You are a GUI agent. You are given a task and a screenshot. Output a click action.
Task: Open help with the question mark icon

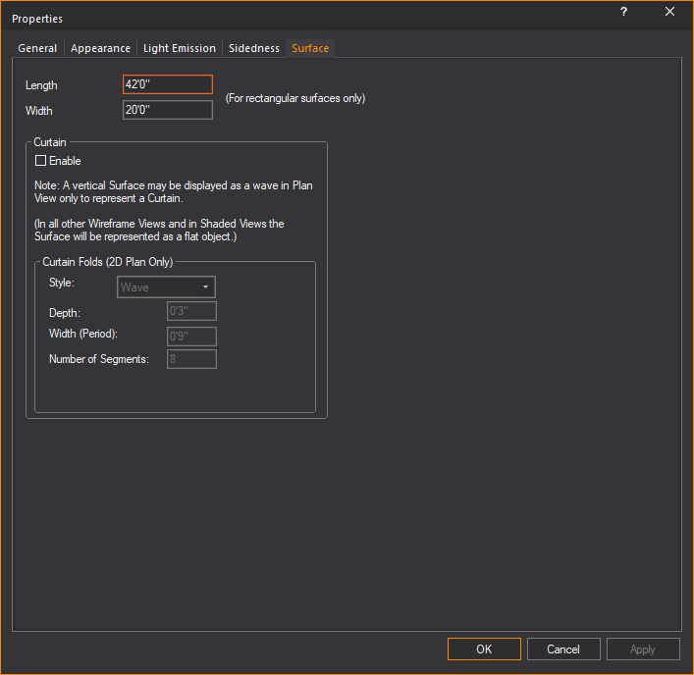coord(623,12)
